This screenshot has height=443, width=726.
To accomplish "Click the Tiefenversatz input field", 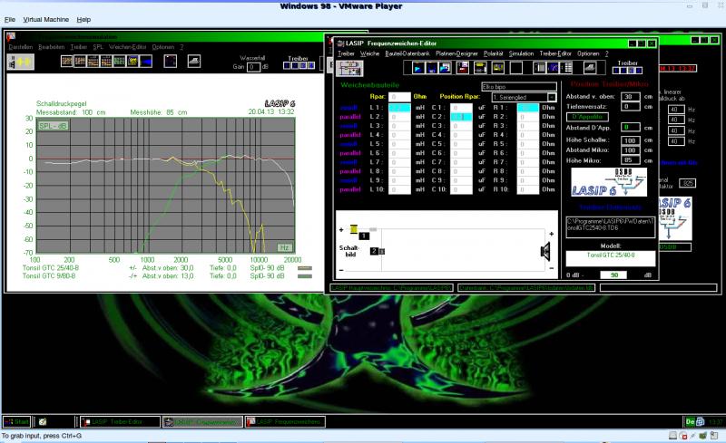I will tap(630, 106).
